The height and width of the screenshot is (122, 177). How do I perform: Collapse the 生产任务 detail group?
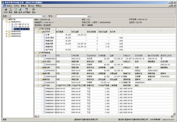pyautogui.click(x=38, y=86)
